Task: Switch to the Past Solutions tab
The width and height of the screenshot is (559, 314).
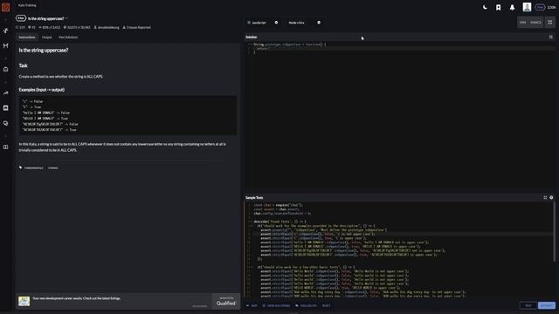Action: point(68,37)
